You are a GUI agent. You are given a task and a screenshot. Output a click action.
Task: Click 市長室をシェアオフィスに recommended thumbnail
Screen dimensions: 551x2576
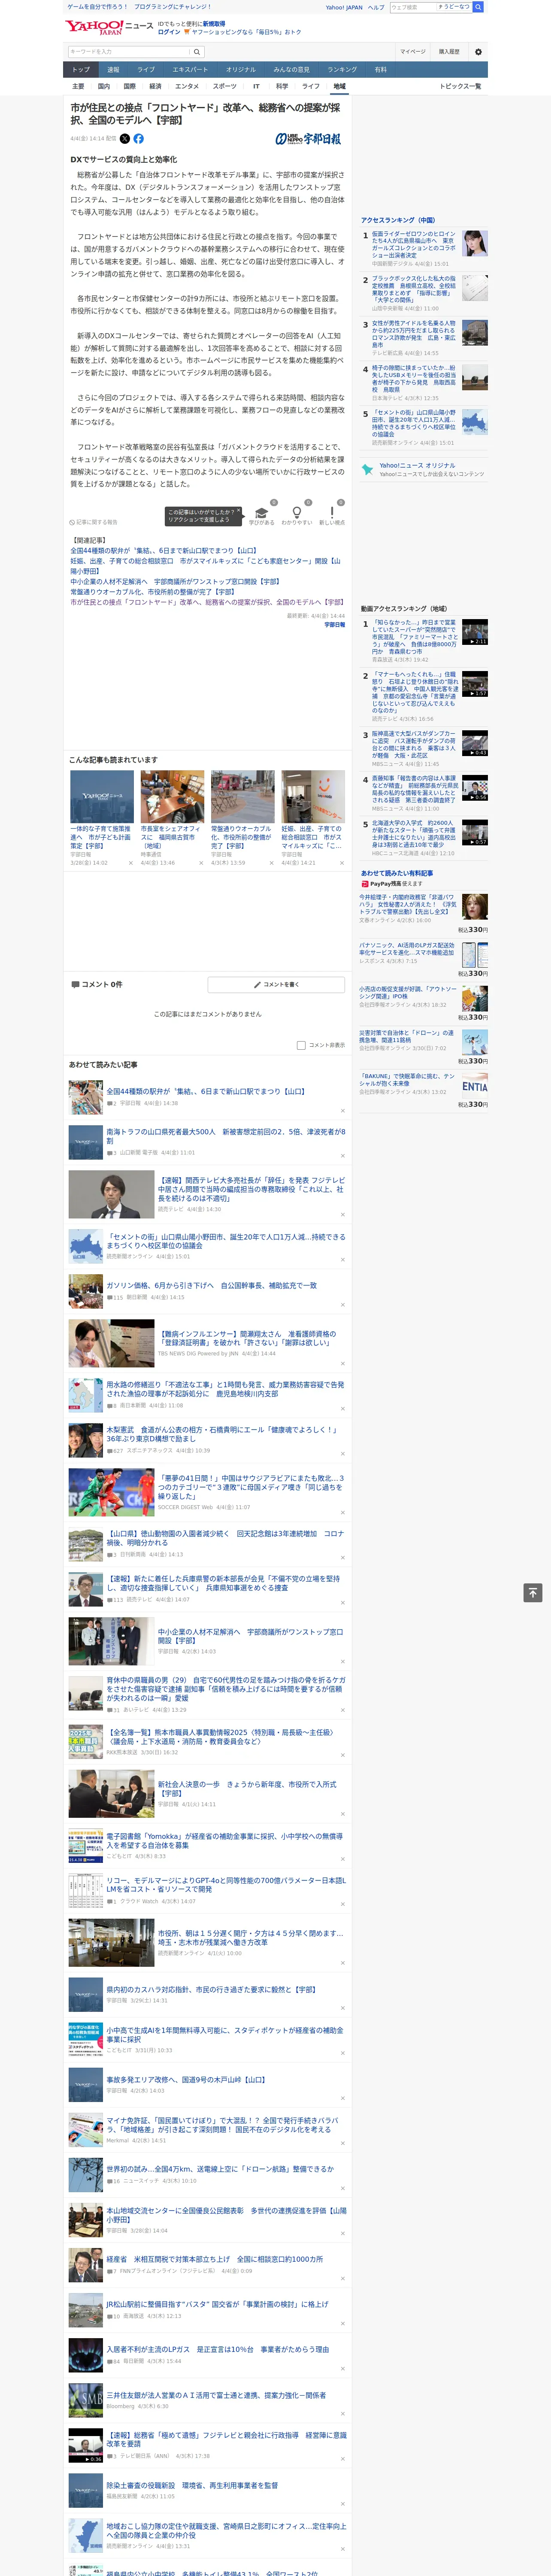tap(172, 796)
